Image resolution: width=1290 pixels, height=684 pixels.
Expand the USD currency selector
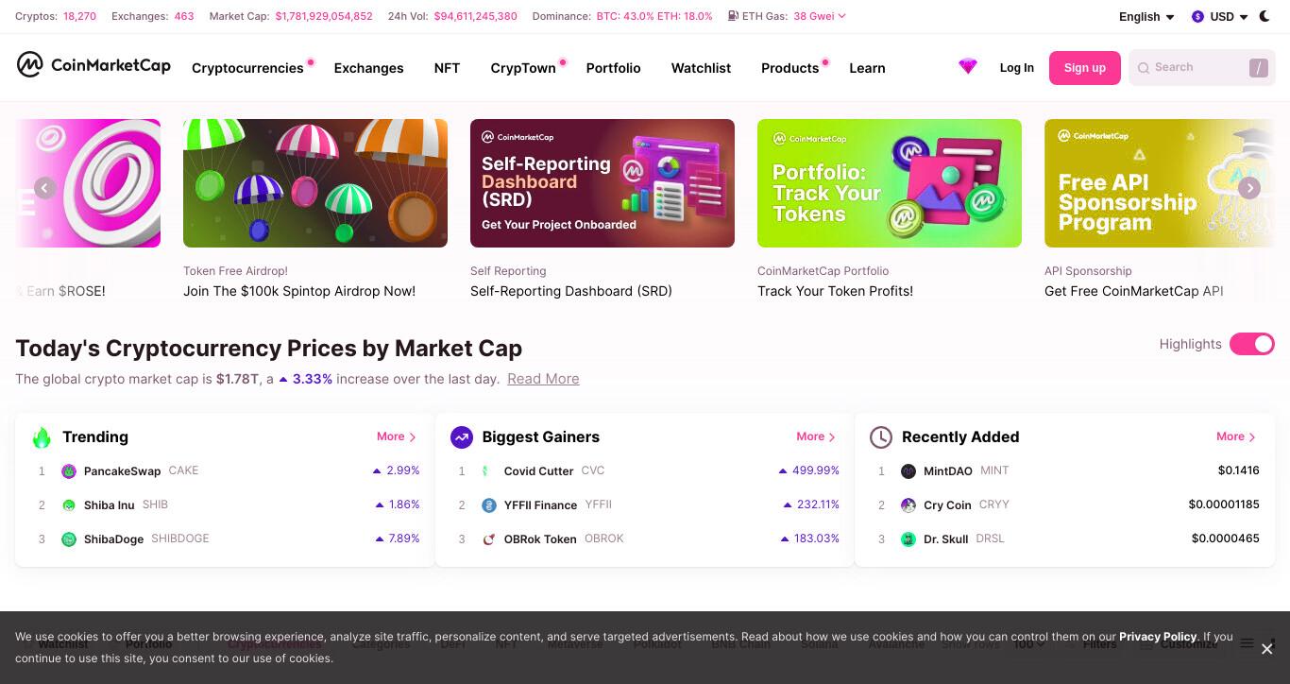1220,16
